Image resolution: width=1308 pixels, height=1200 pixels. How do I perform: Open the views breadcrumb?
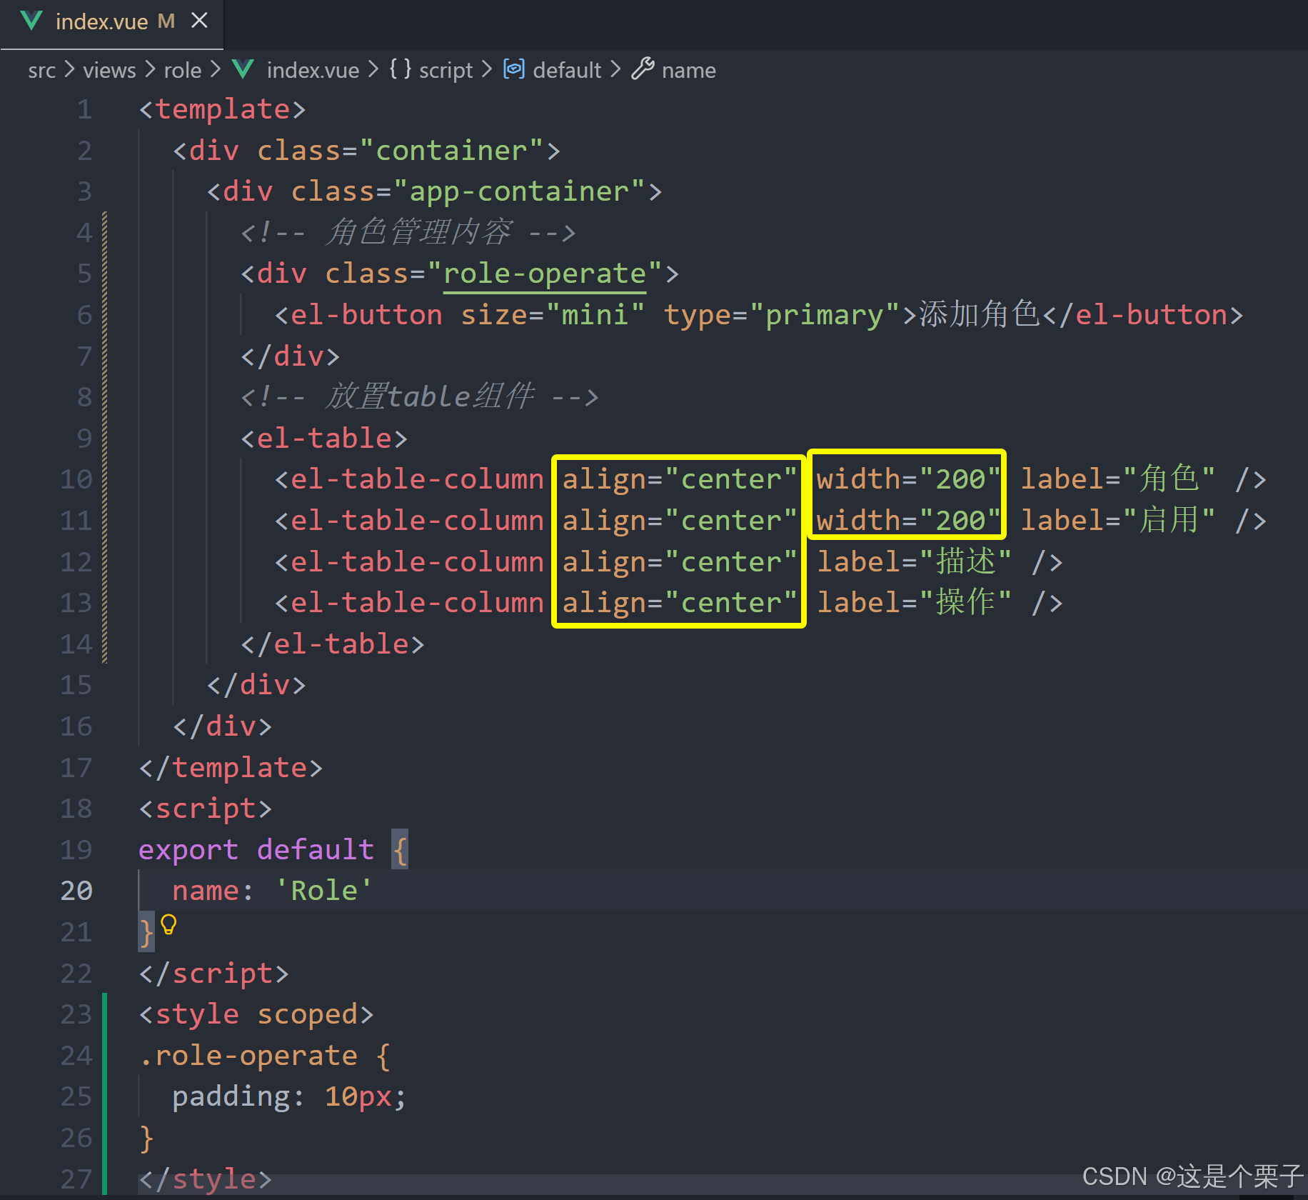pos(109,70)
